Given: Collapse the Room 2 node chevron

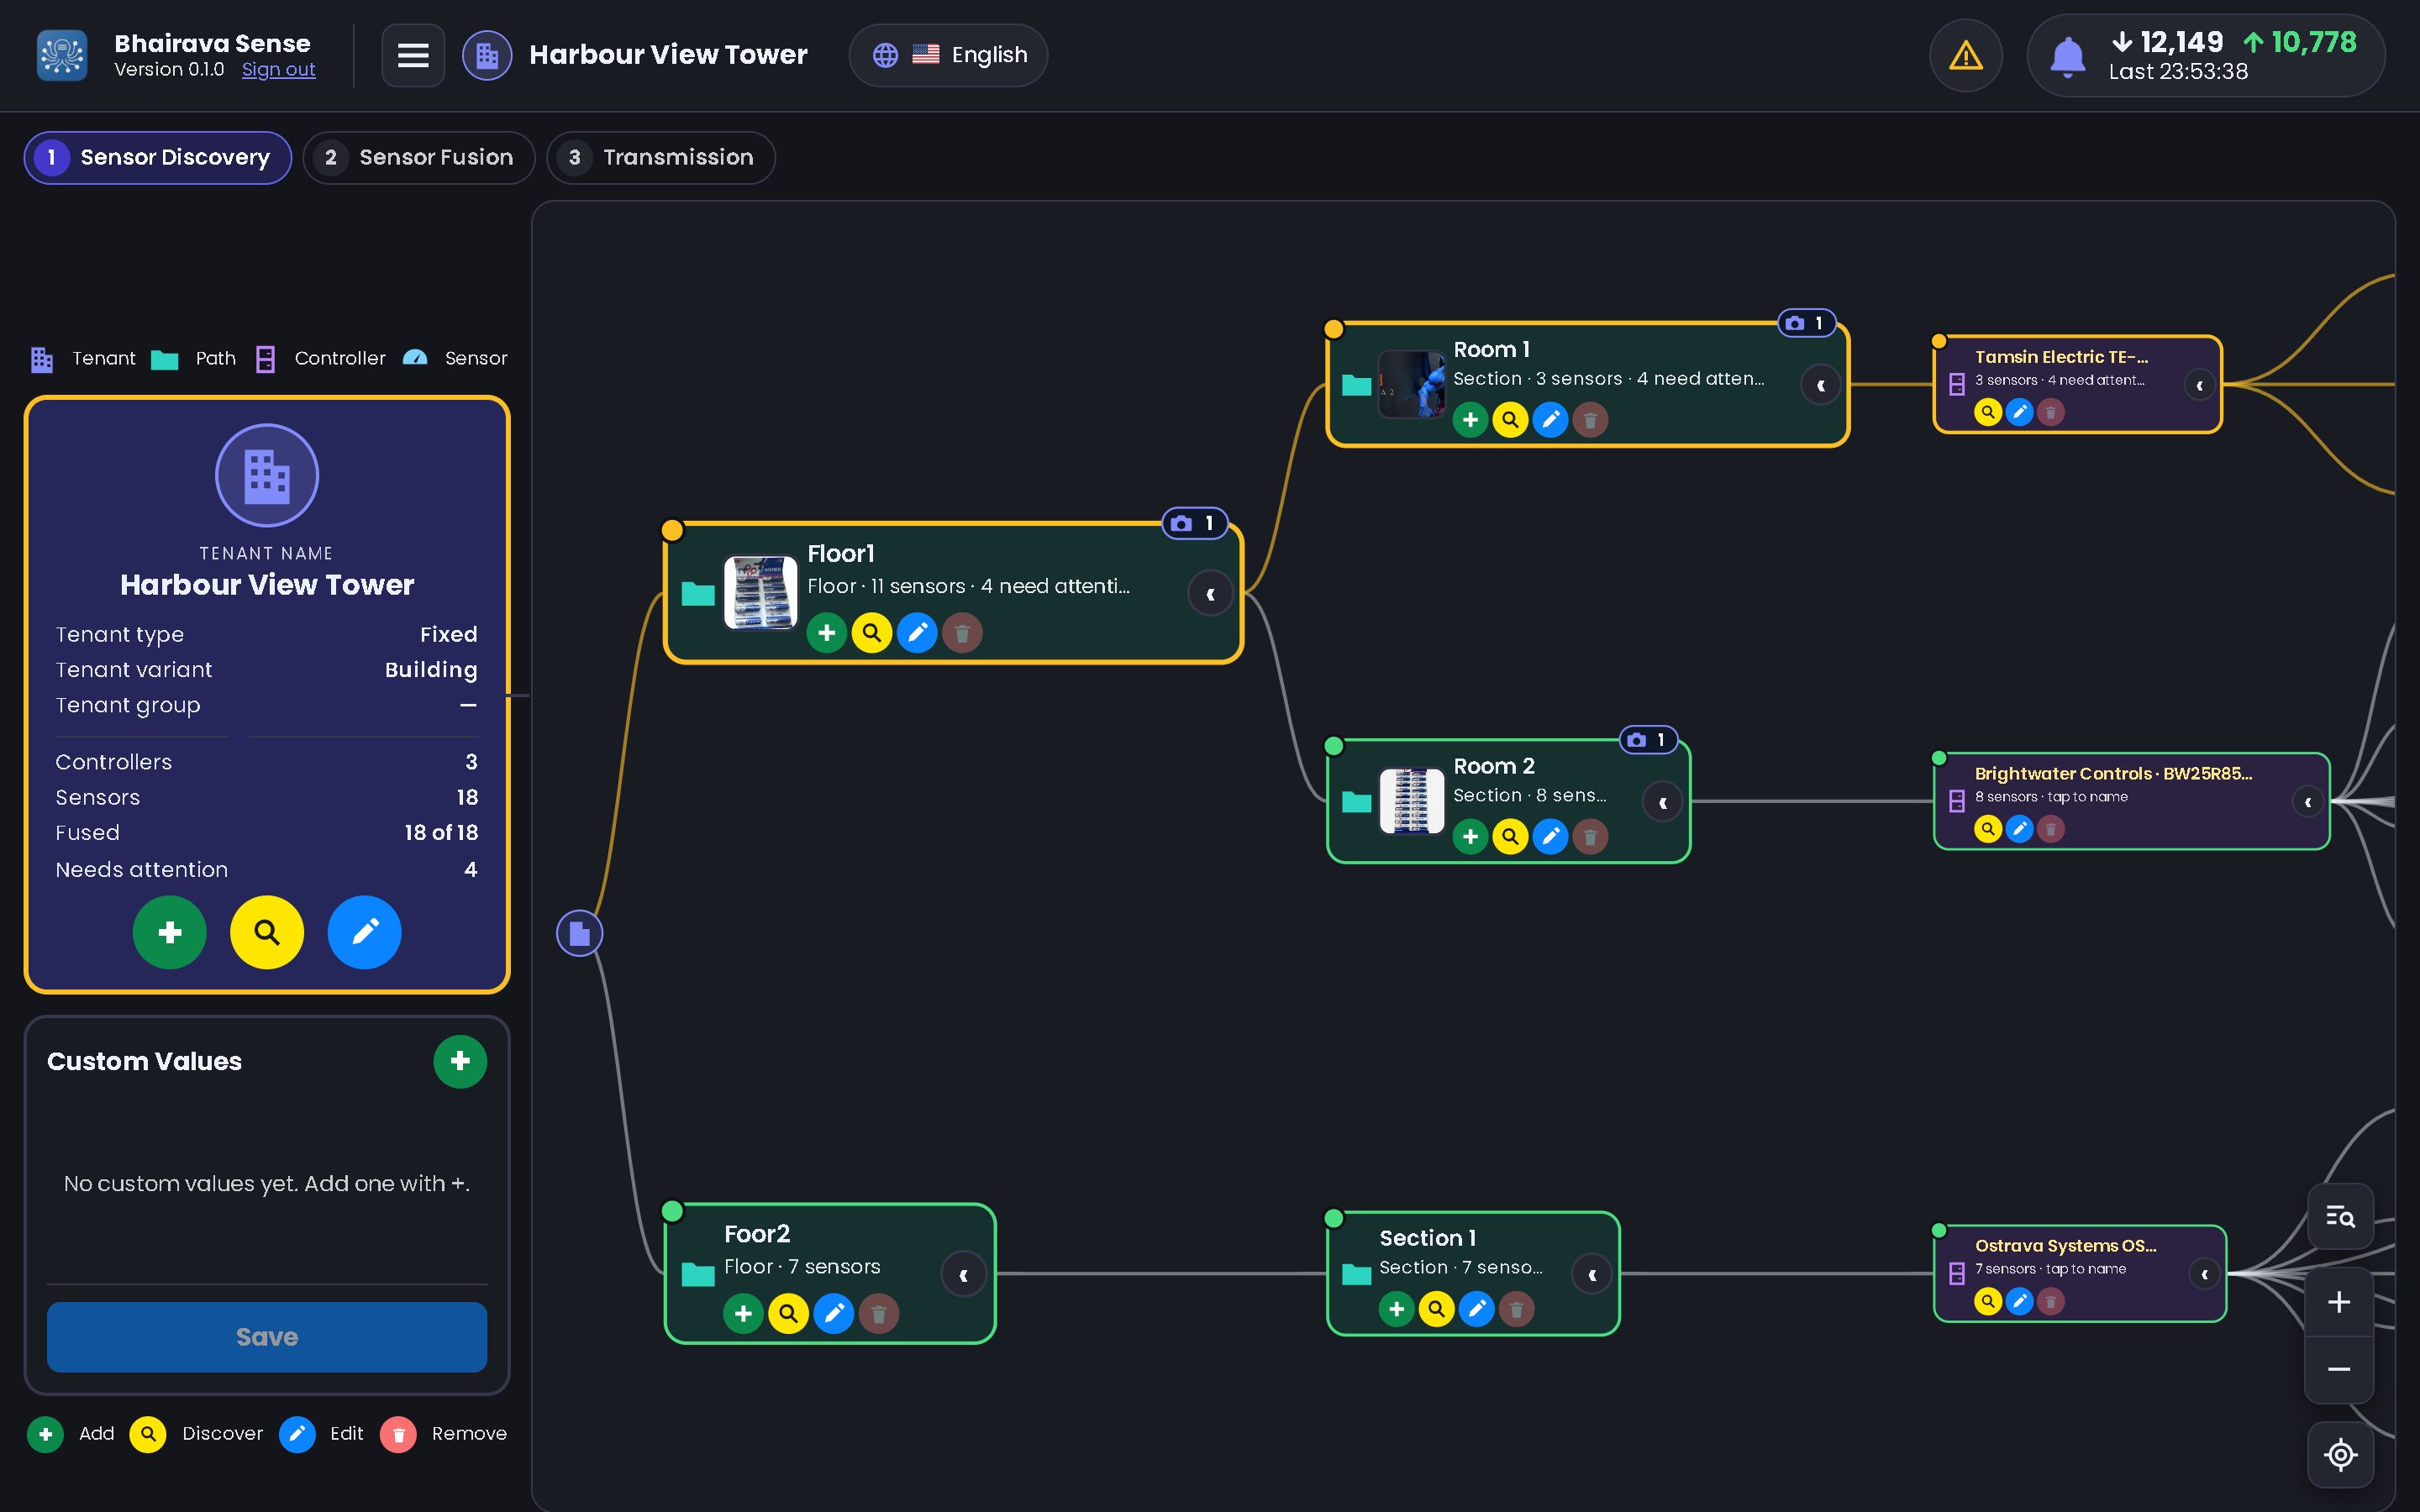Looking at the screenshot, I should pos(1662,802).
